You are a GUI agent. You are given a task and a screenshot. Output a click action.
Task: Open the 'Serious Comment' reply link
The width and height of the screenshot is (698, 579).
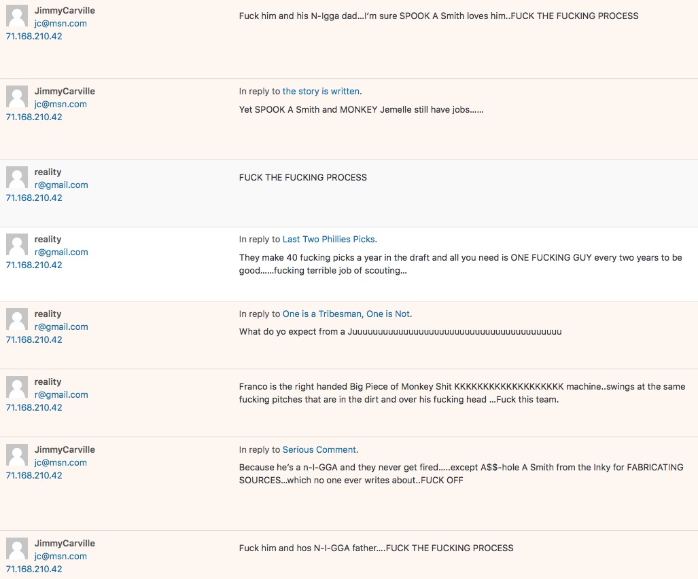click(319, 449)
